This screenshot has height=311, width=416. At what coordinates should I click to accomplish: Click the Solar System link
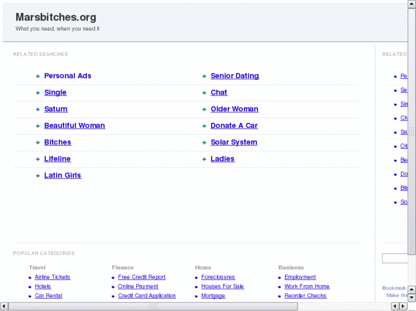tap(233, 142)
